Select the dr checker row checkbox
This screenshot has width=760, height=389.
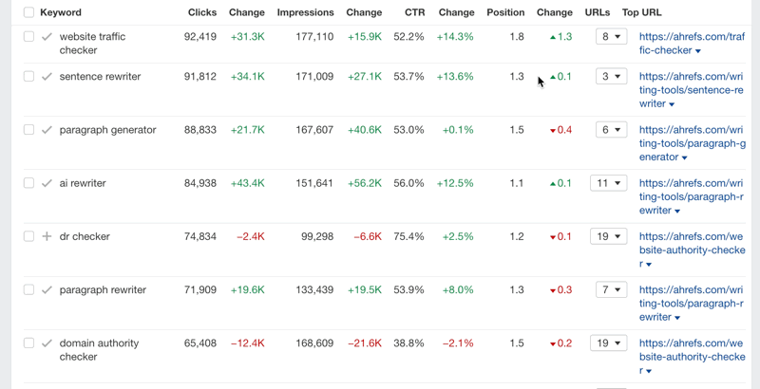(28, 236)
